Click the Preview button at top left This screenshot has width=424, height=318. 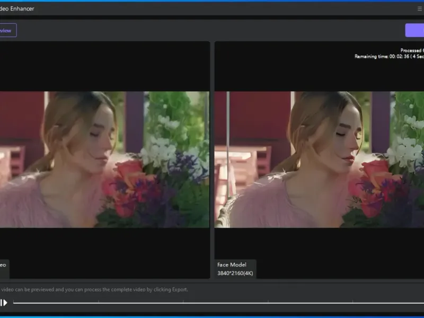8,30
